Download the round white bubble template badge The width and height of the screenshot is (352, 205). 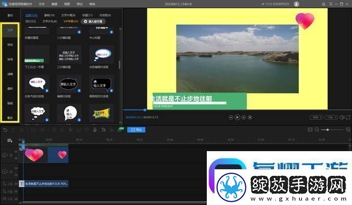(79, 120)
